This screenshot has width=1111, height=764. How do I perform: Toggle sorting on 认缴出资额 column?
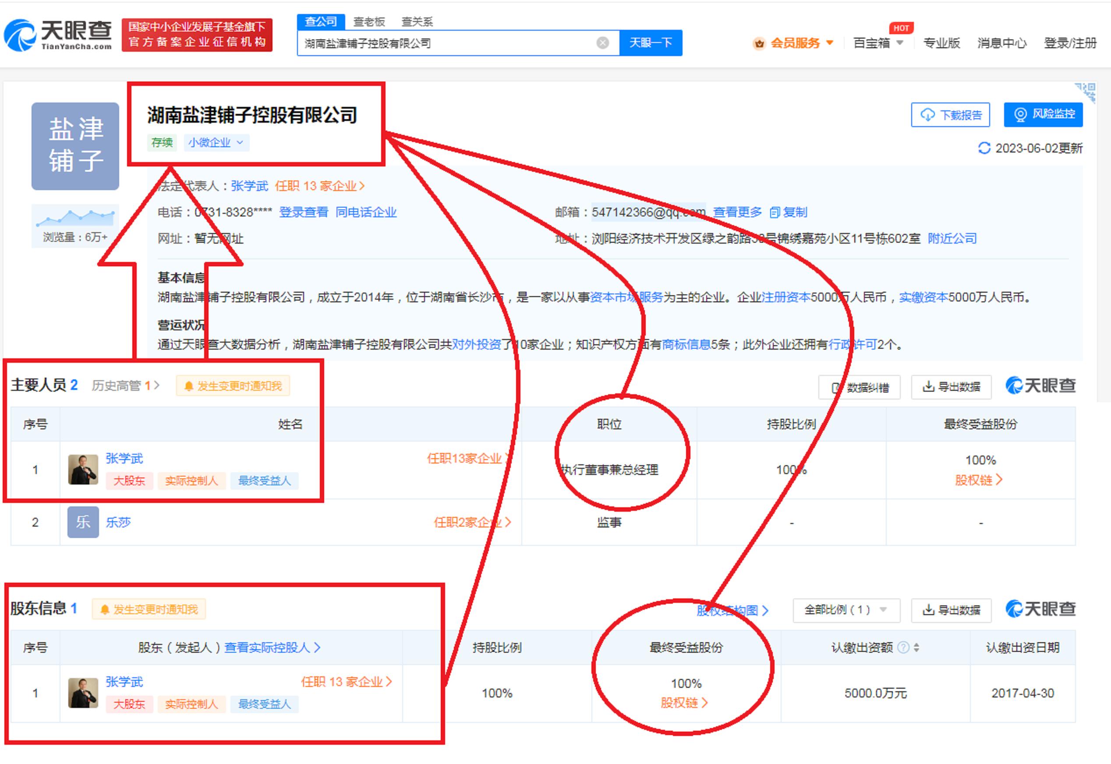point(917,647)
